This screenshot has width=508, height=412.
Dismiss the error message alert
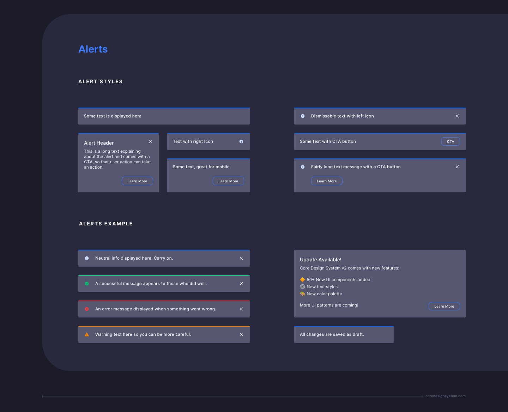[241, 309]
